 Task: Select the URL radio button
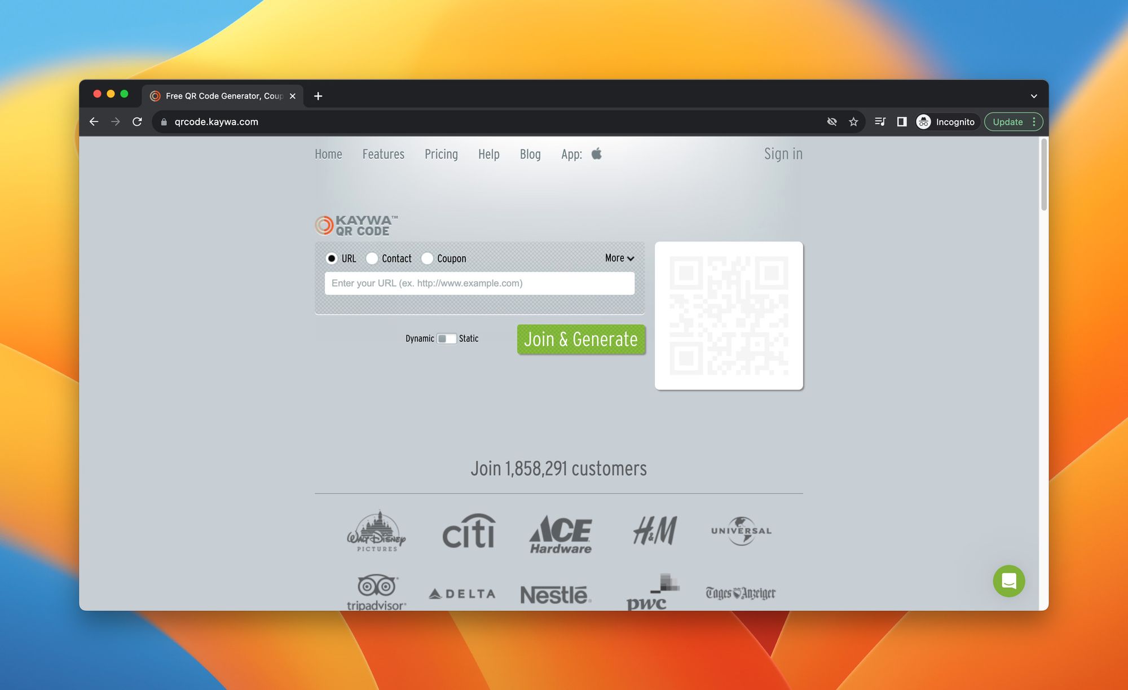tap(331, 258)
